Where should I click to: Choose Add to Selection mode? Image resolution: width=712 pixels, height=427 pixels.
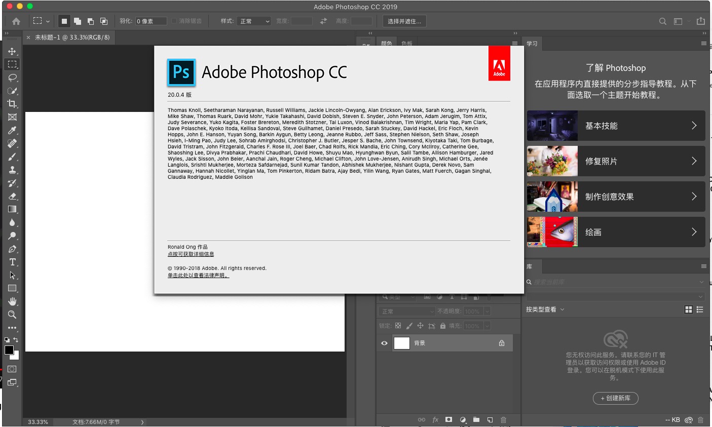tap(78, 21)
